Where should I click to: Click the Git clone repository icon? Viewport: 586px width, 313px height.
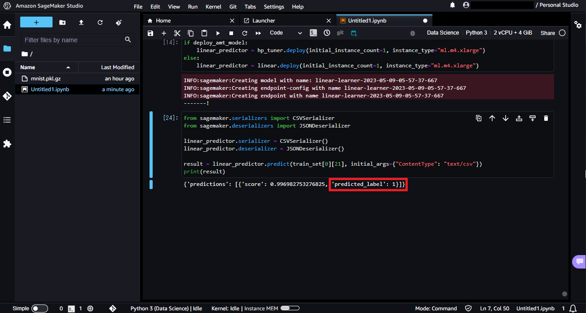coord(119,22)
